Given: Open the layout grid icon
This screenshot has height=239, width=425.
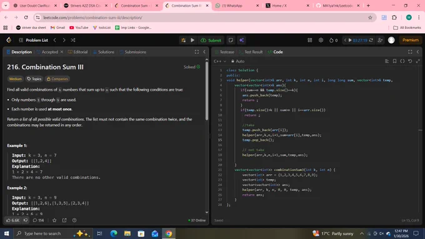Looking at the screenshot, I should 310,40.
